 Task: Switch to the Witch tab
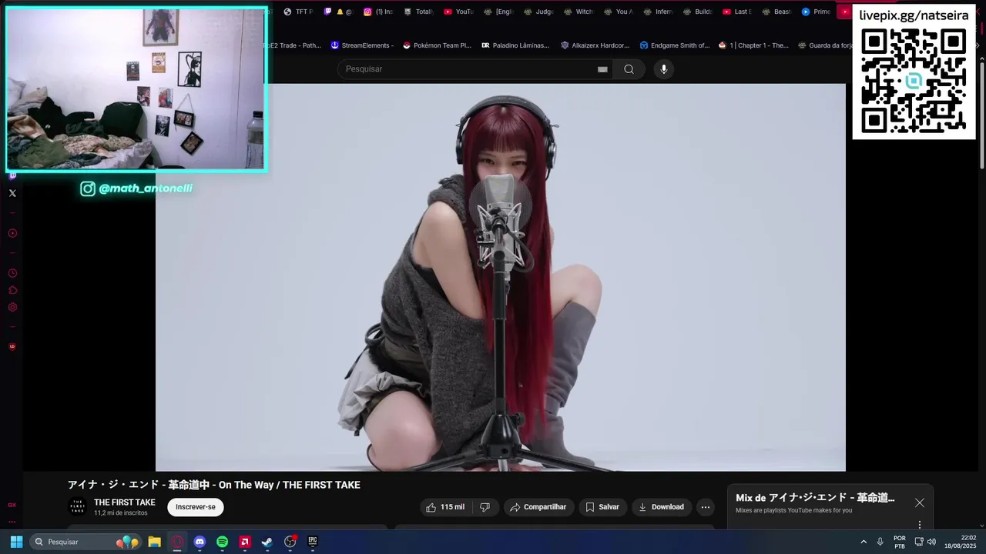[579, 12]
